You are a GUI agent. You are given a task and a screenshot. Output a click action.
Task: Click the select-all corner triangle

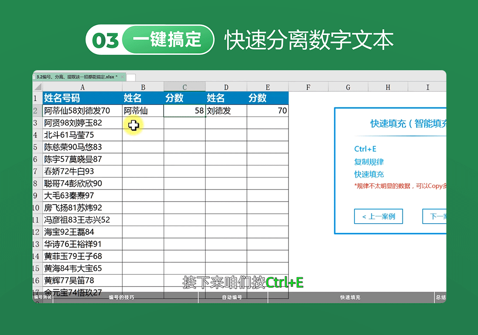point(38,87)
